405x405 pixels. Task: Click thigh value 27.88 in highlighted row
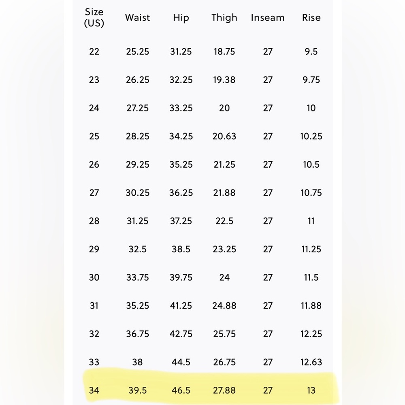coord(224,390)
